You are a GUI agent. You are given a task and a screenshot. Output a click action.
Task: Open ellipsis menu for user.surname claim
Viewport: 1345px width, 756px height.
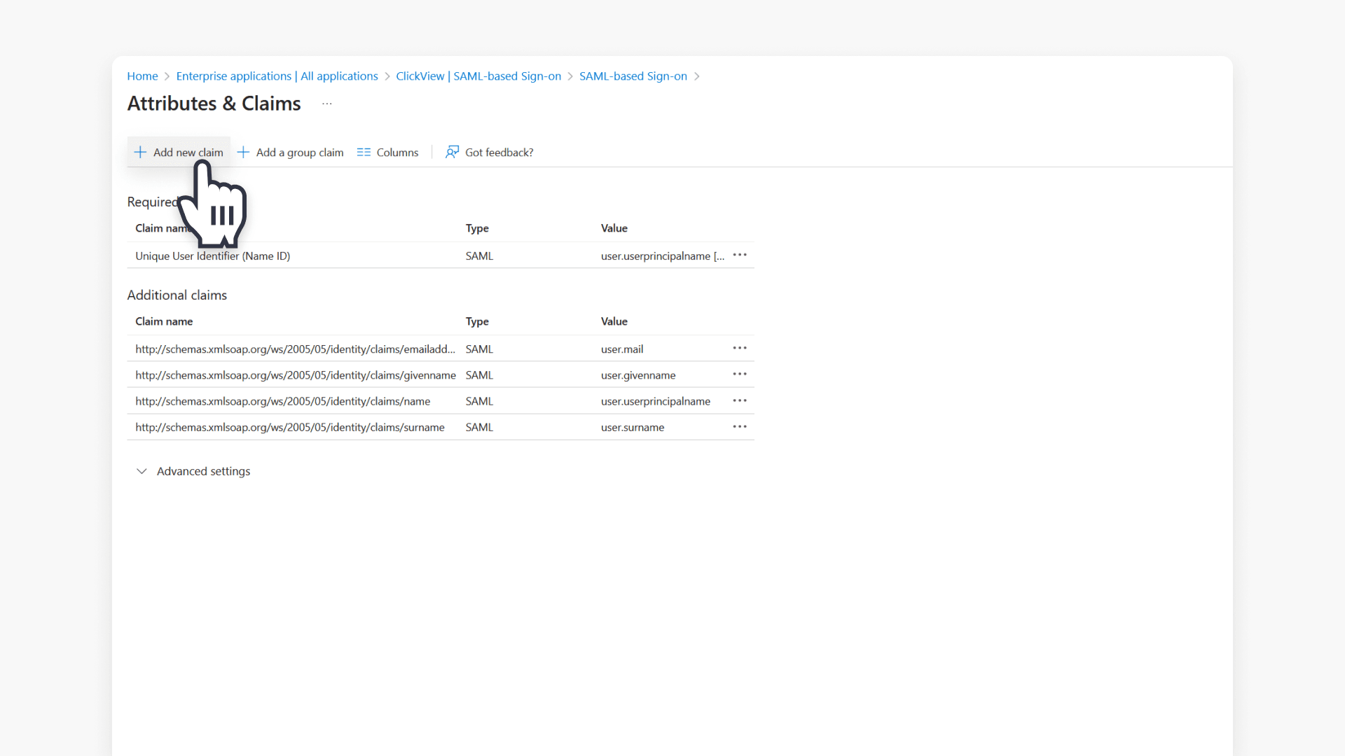[x=740, y=426]
